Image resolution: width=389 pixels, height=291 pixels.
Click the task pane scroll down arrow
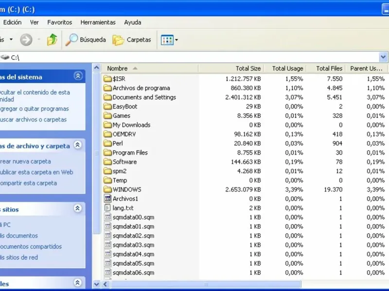[x=96, y=285]
